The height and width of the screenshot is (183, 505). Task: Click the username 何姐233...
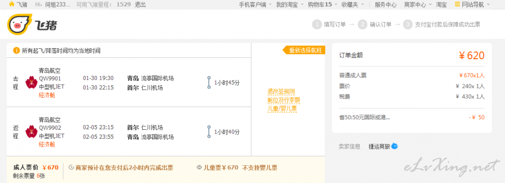point(57,4)
